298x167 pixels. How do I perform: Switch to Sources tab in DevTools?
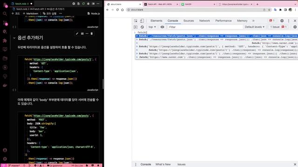tap(189, 20)
